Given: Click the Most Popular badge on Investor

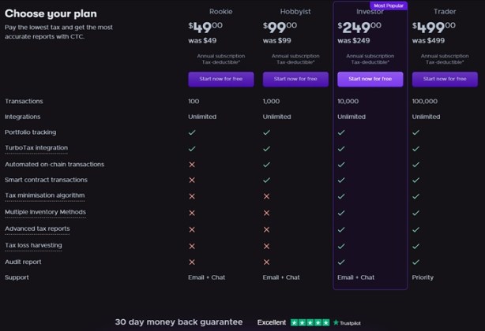Looking at the screenshot, I should coord(388,5).
